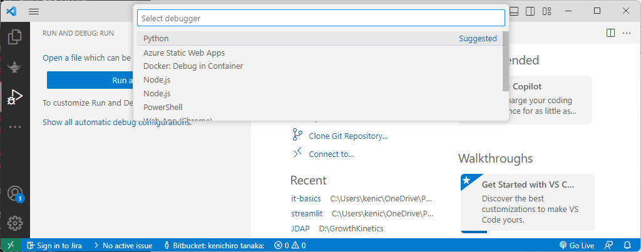Open the Accounts icon with badge
641x252 pixels.
click(15, 193)
